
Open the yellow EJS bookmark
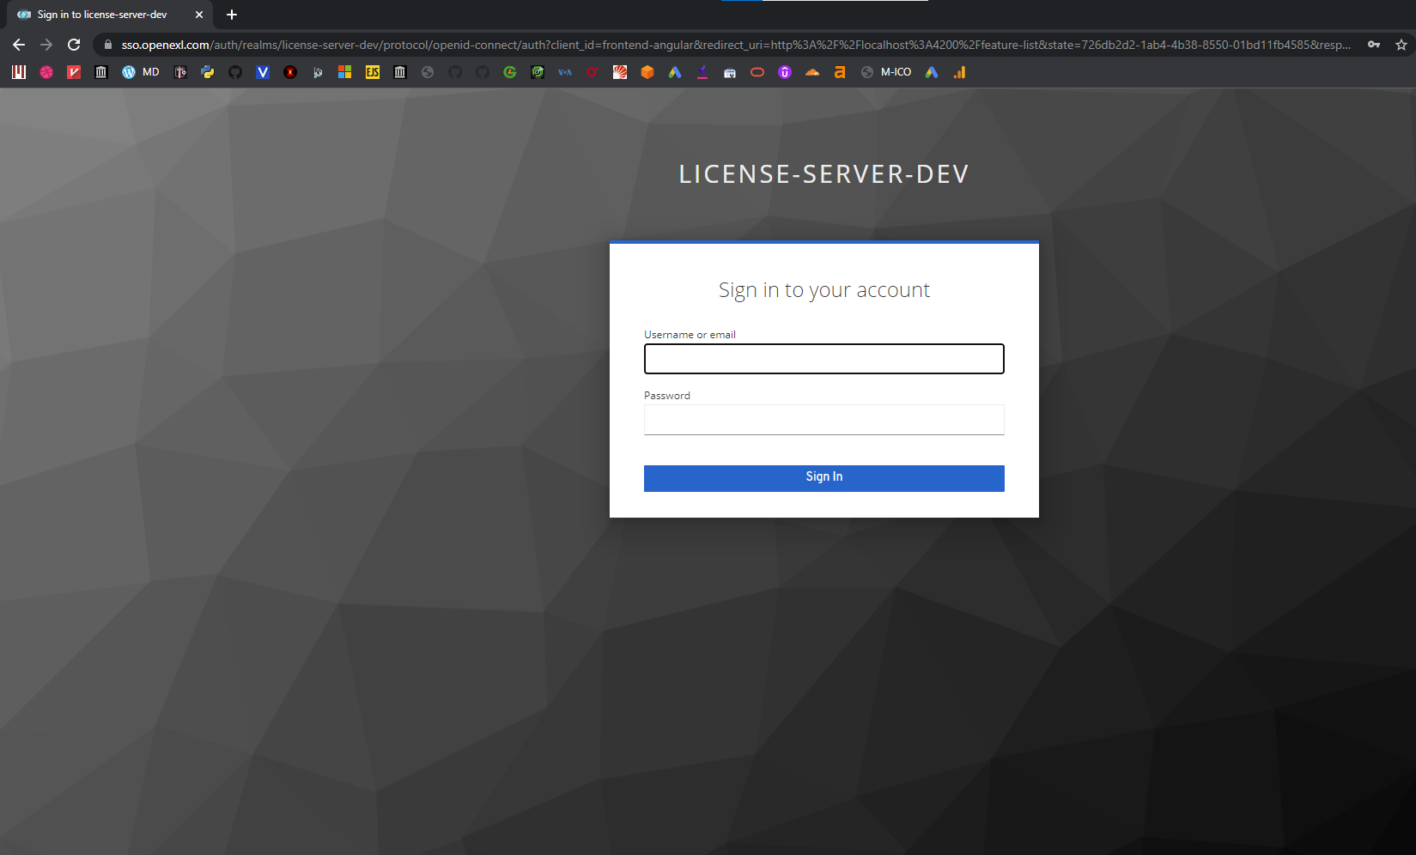(x=372, y=72)
